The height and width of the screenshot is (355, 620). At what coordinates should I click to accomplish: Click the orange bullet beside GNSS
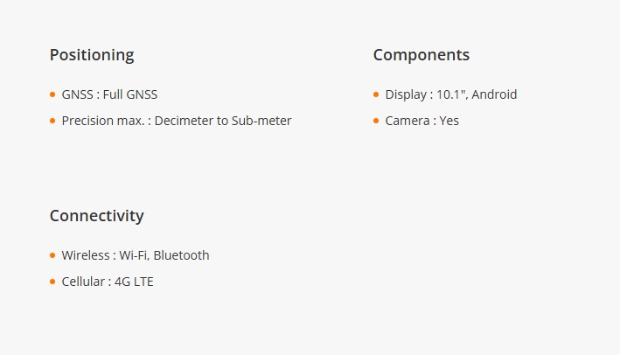(52, 94)
